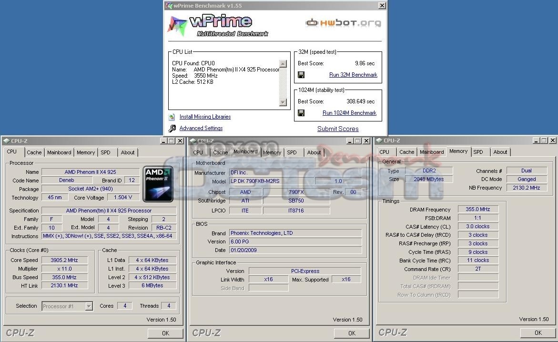
Task: Click Revision value RB-C2
Action: (x=164, y=228)
